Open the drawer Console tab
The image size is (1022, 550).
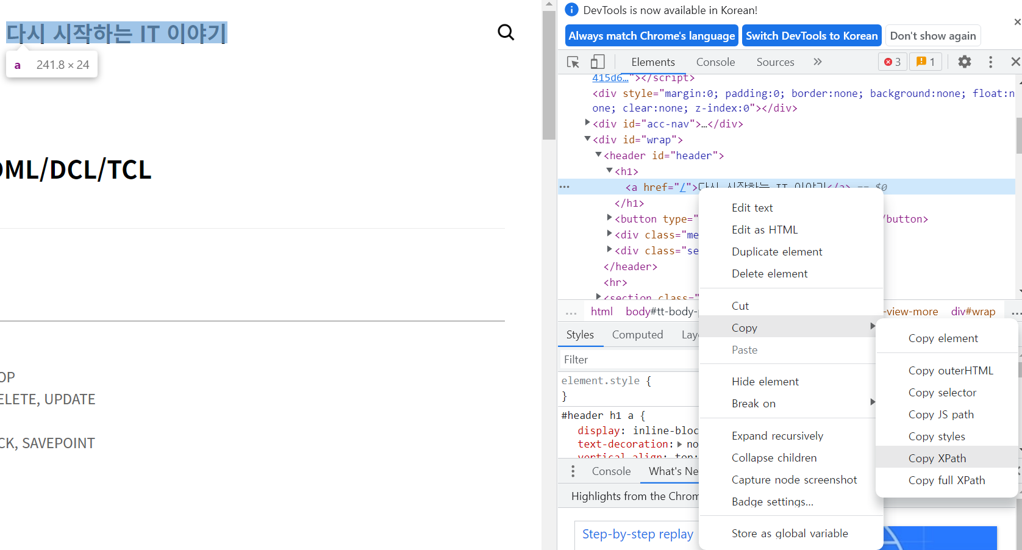pyautogui.click(x=611, y=471)
